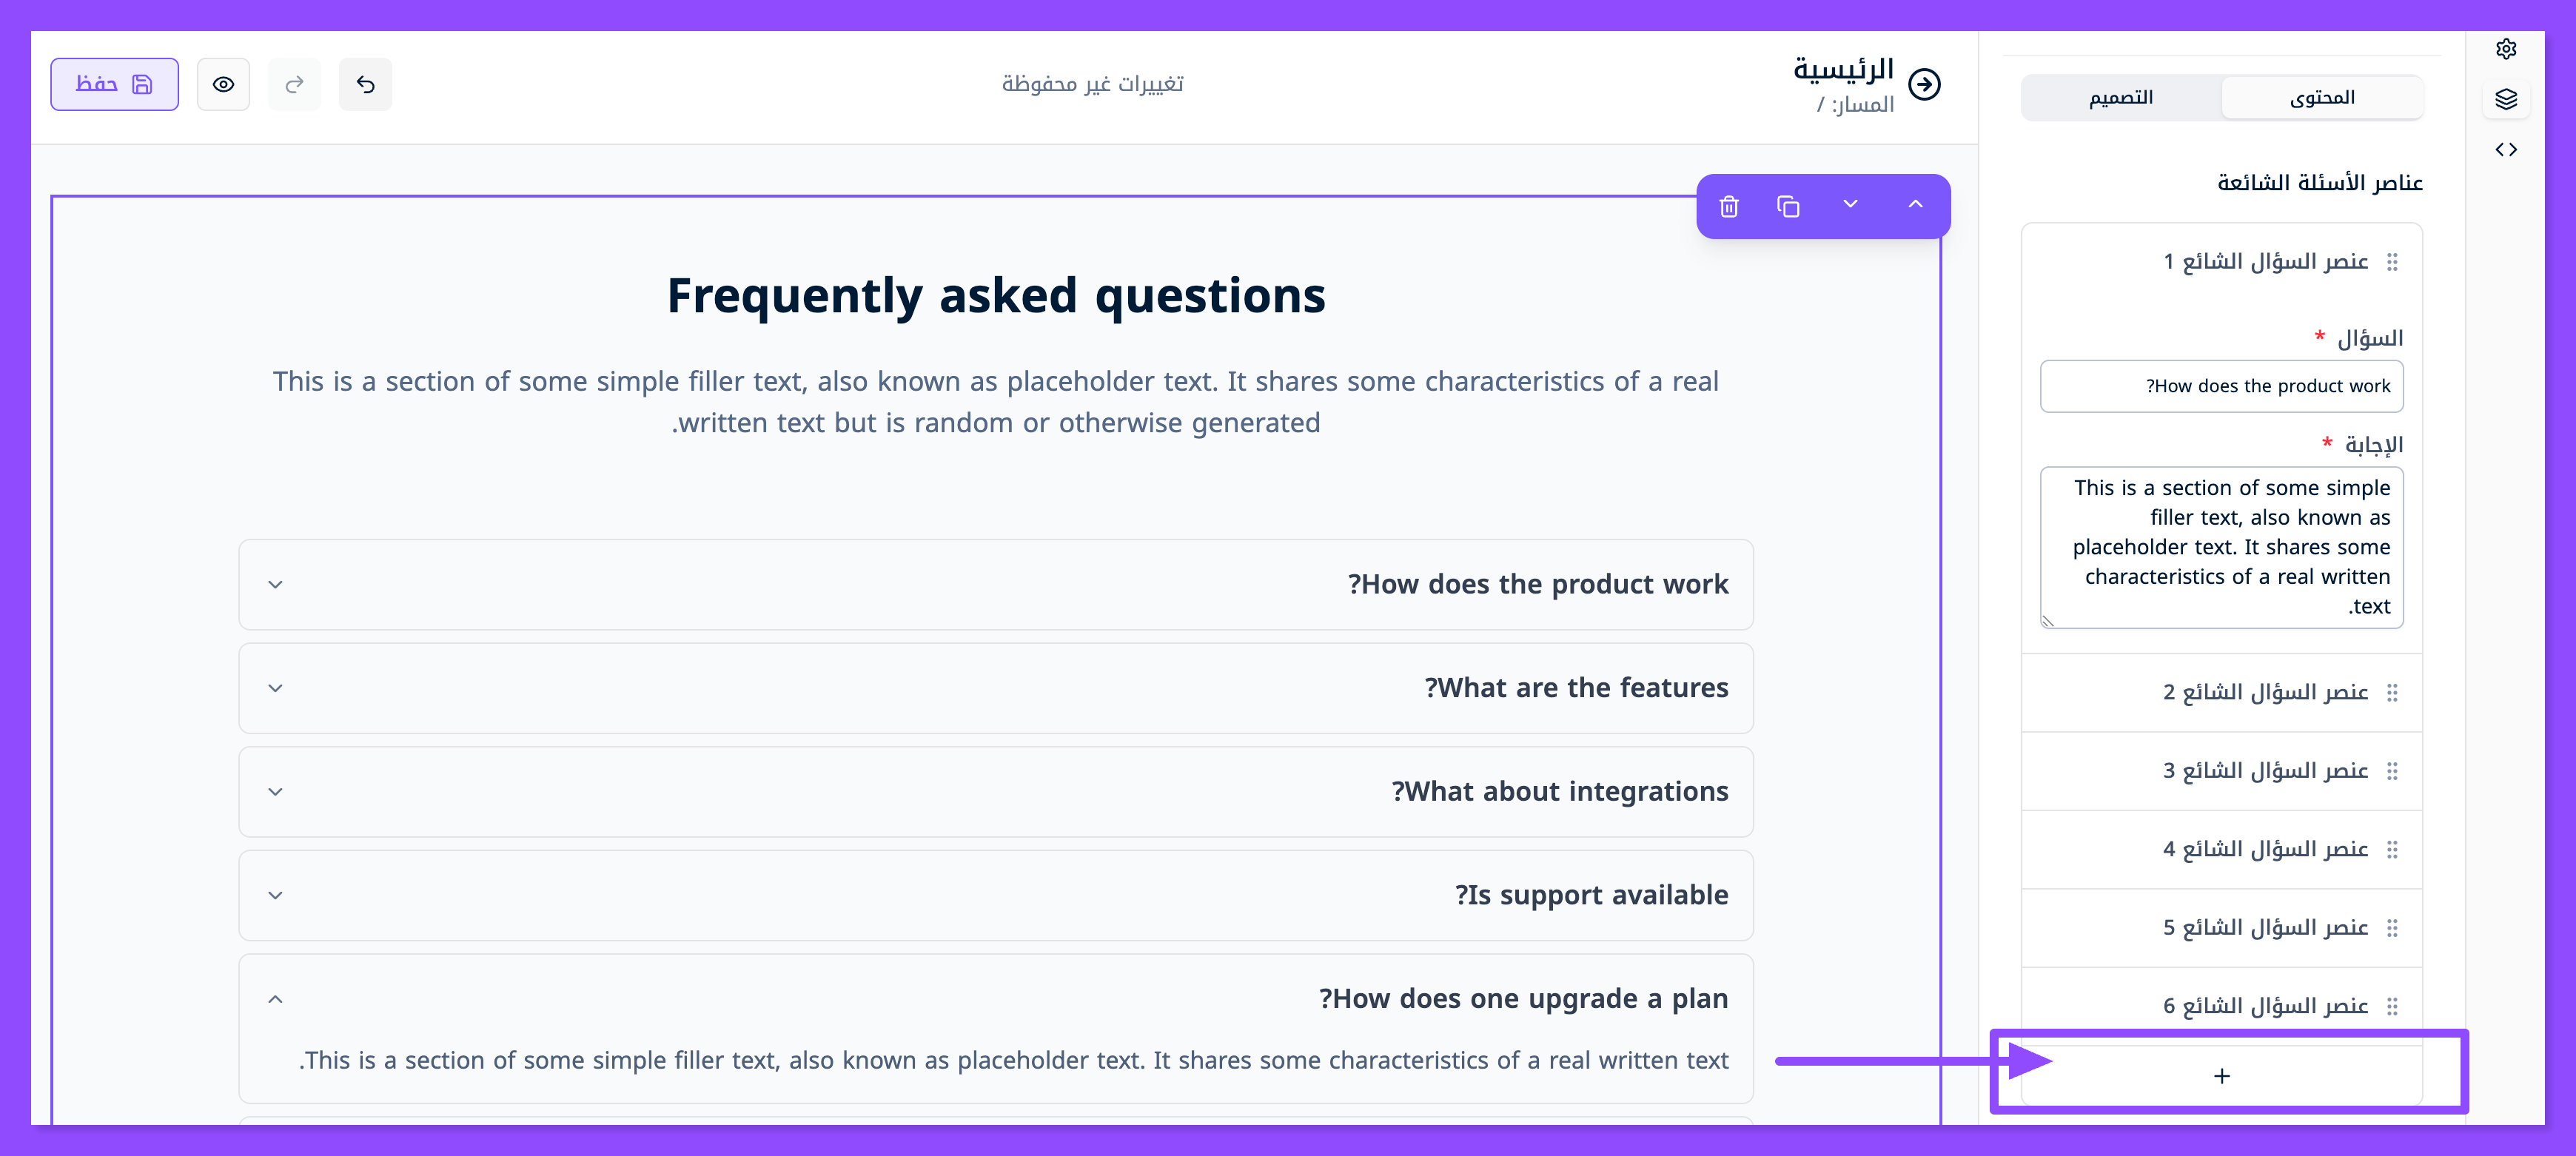Screen dimensions: 2576x1156
Task: Switch to the المحتوى tab
Action: [2322, 98]
